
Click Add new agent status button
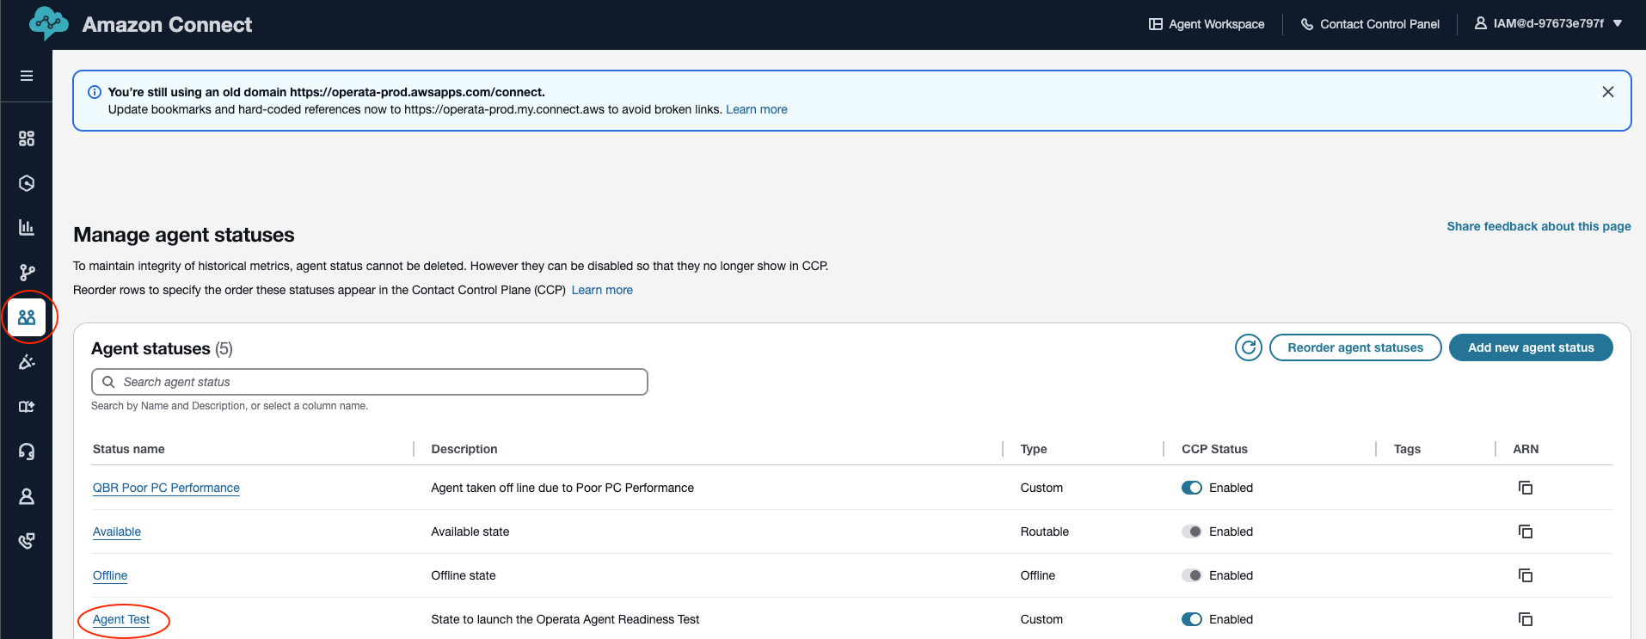pyautogui.click(x=1531, y=347)
